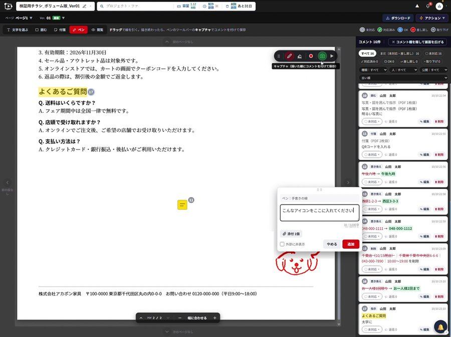Screen dimensions: 451x337
Task: Click the bell chat button at bottom right
Action: coord(440,327)
